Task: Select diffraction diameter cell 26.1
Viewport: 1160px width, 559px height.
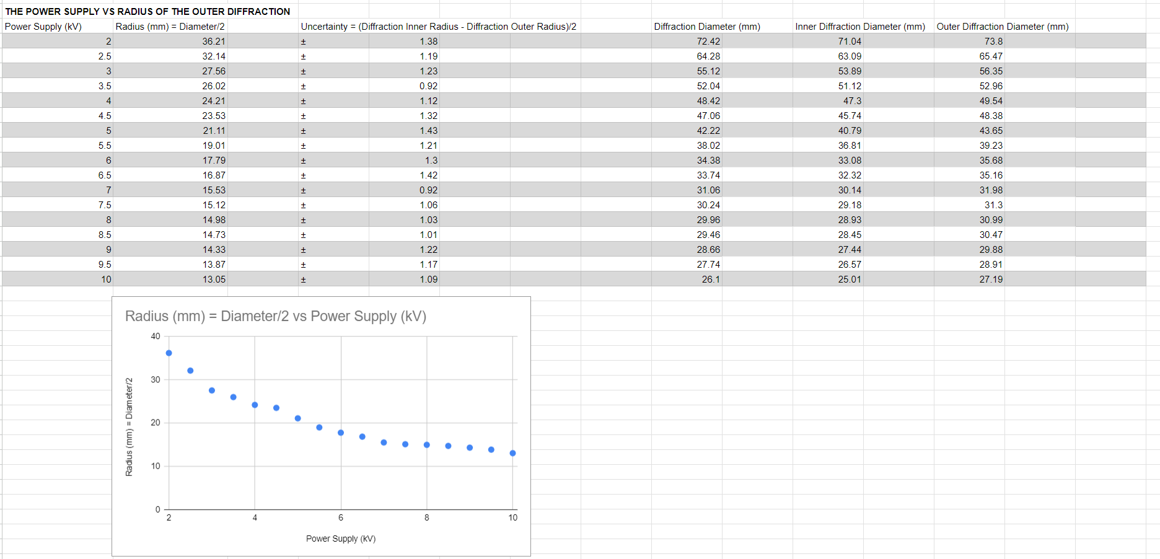Action: pyautogui.click(x=711, y=279)
